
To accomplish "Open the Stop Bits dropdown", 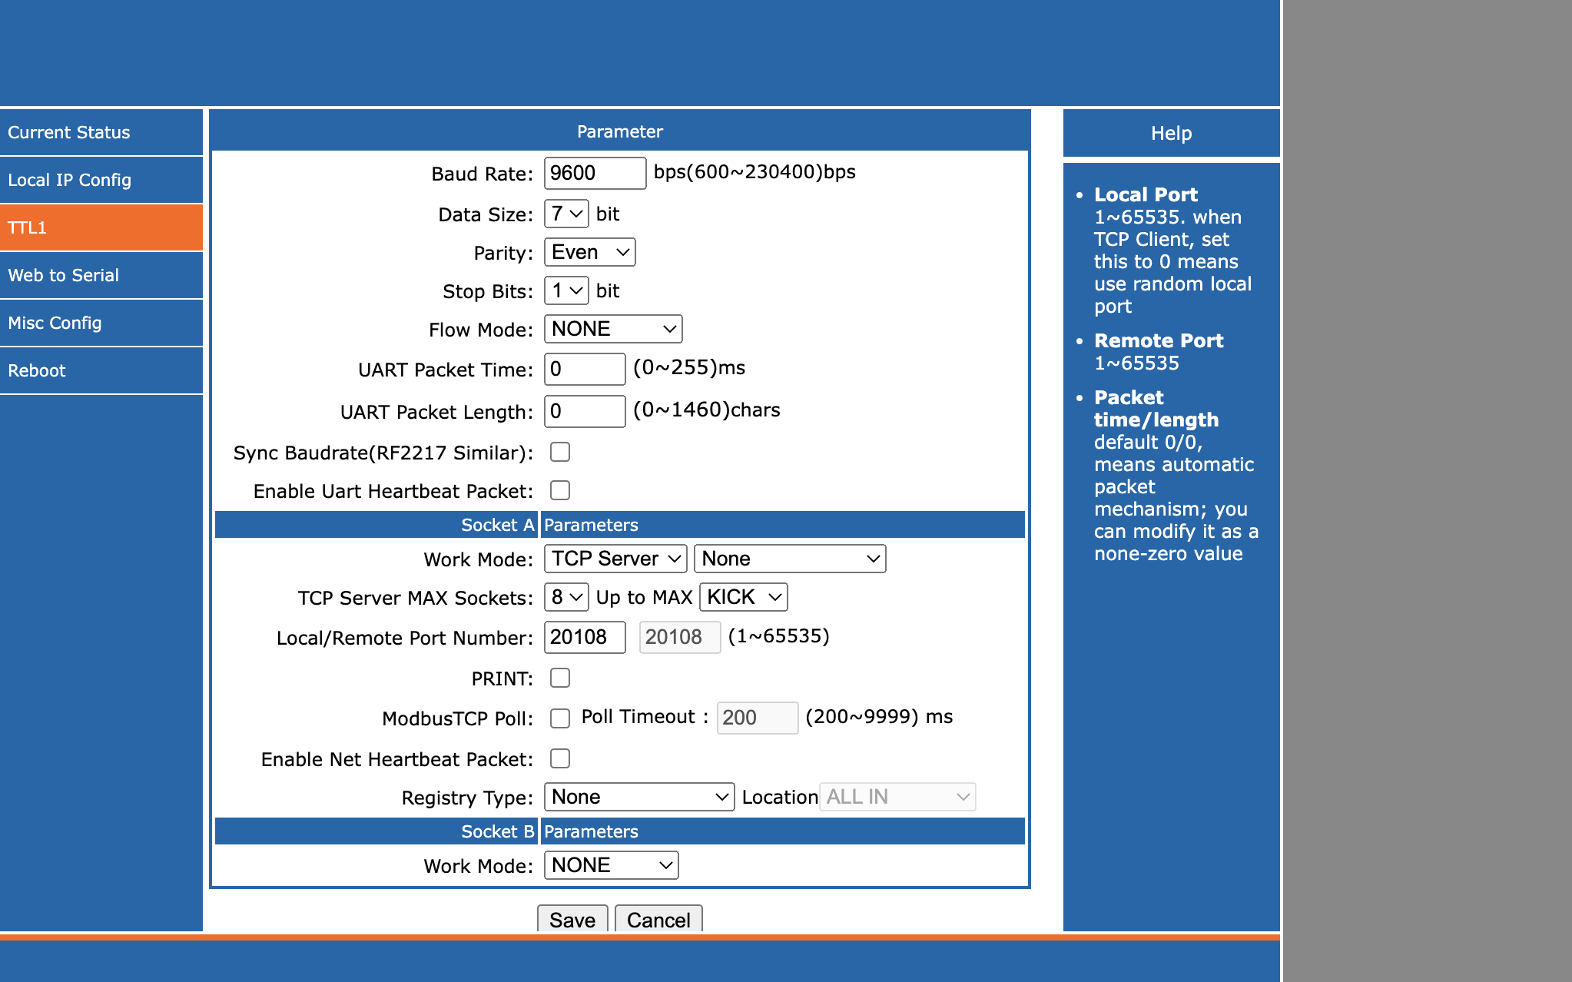I will click(566, 290).
